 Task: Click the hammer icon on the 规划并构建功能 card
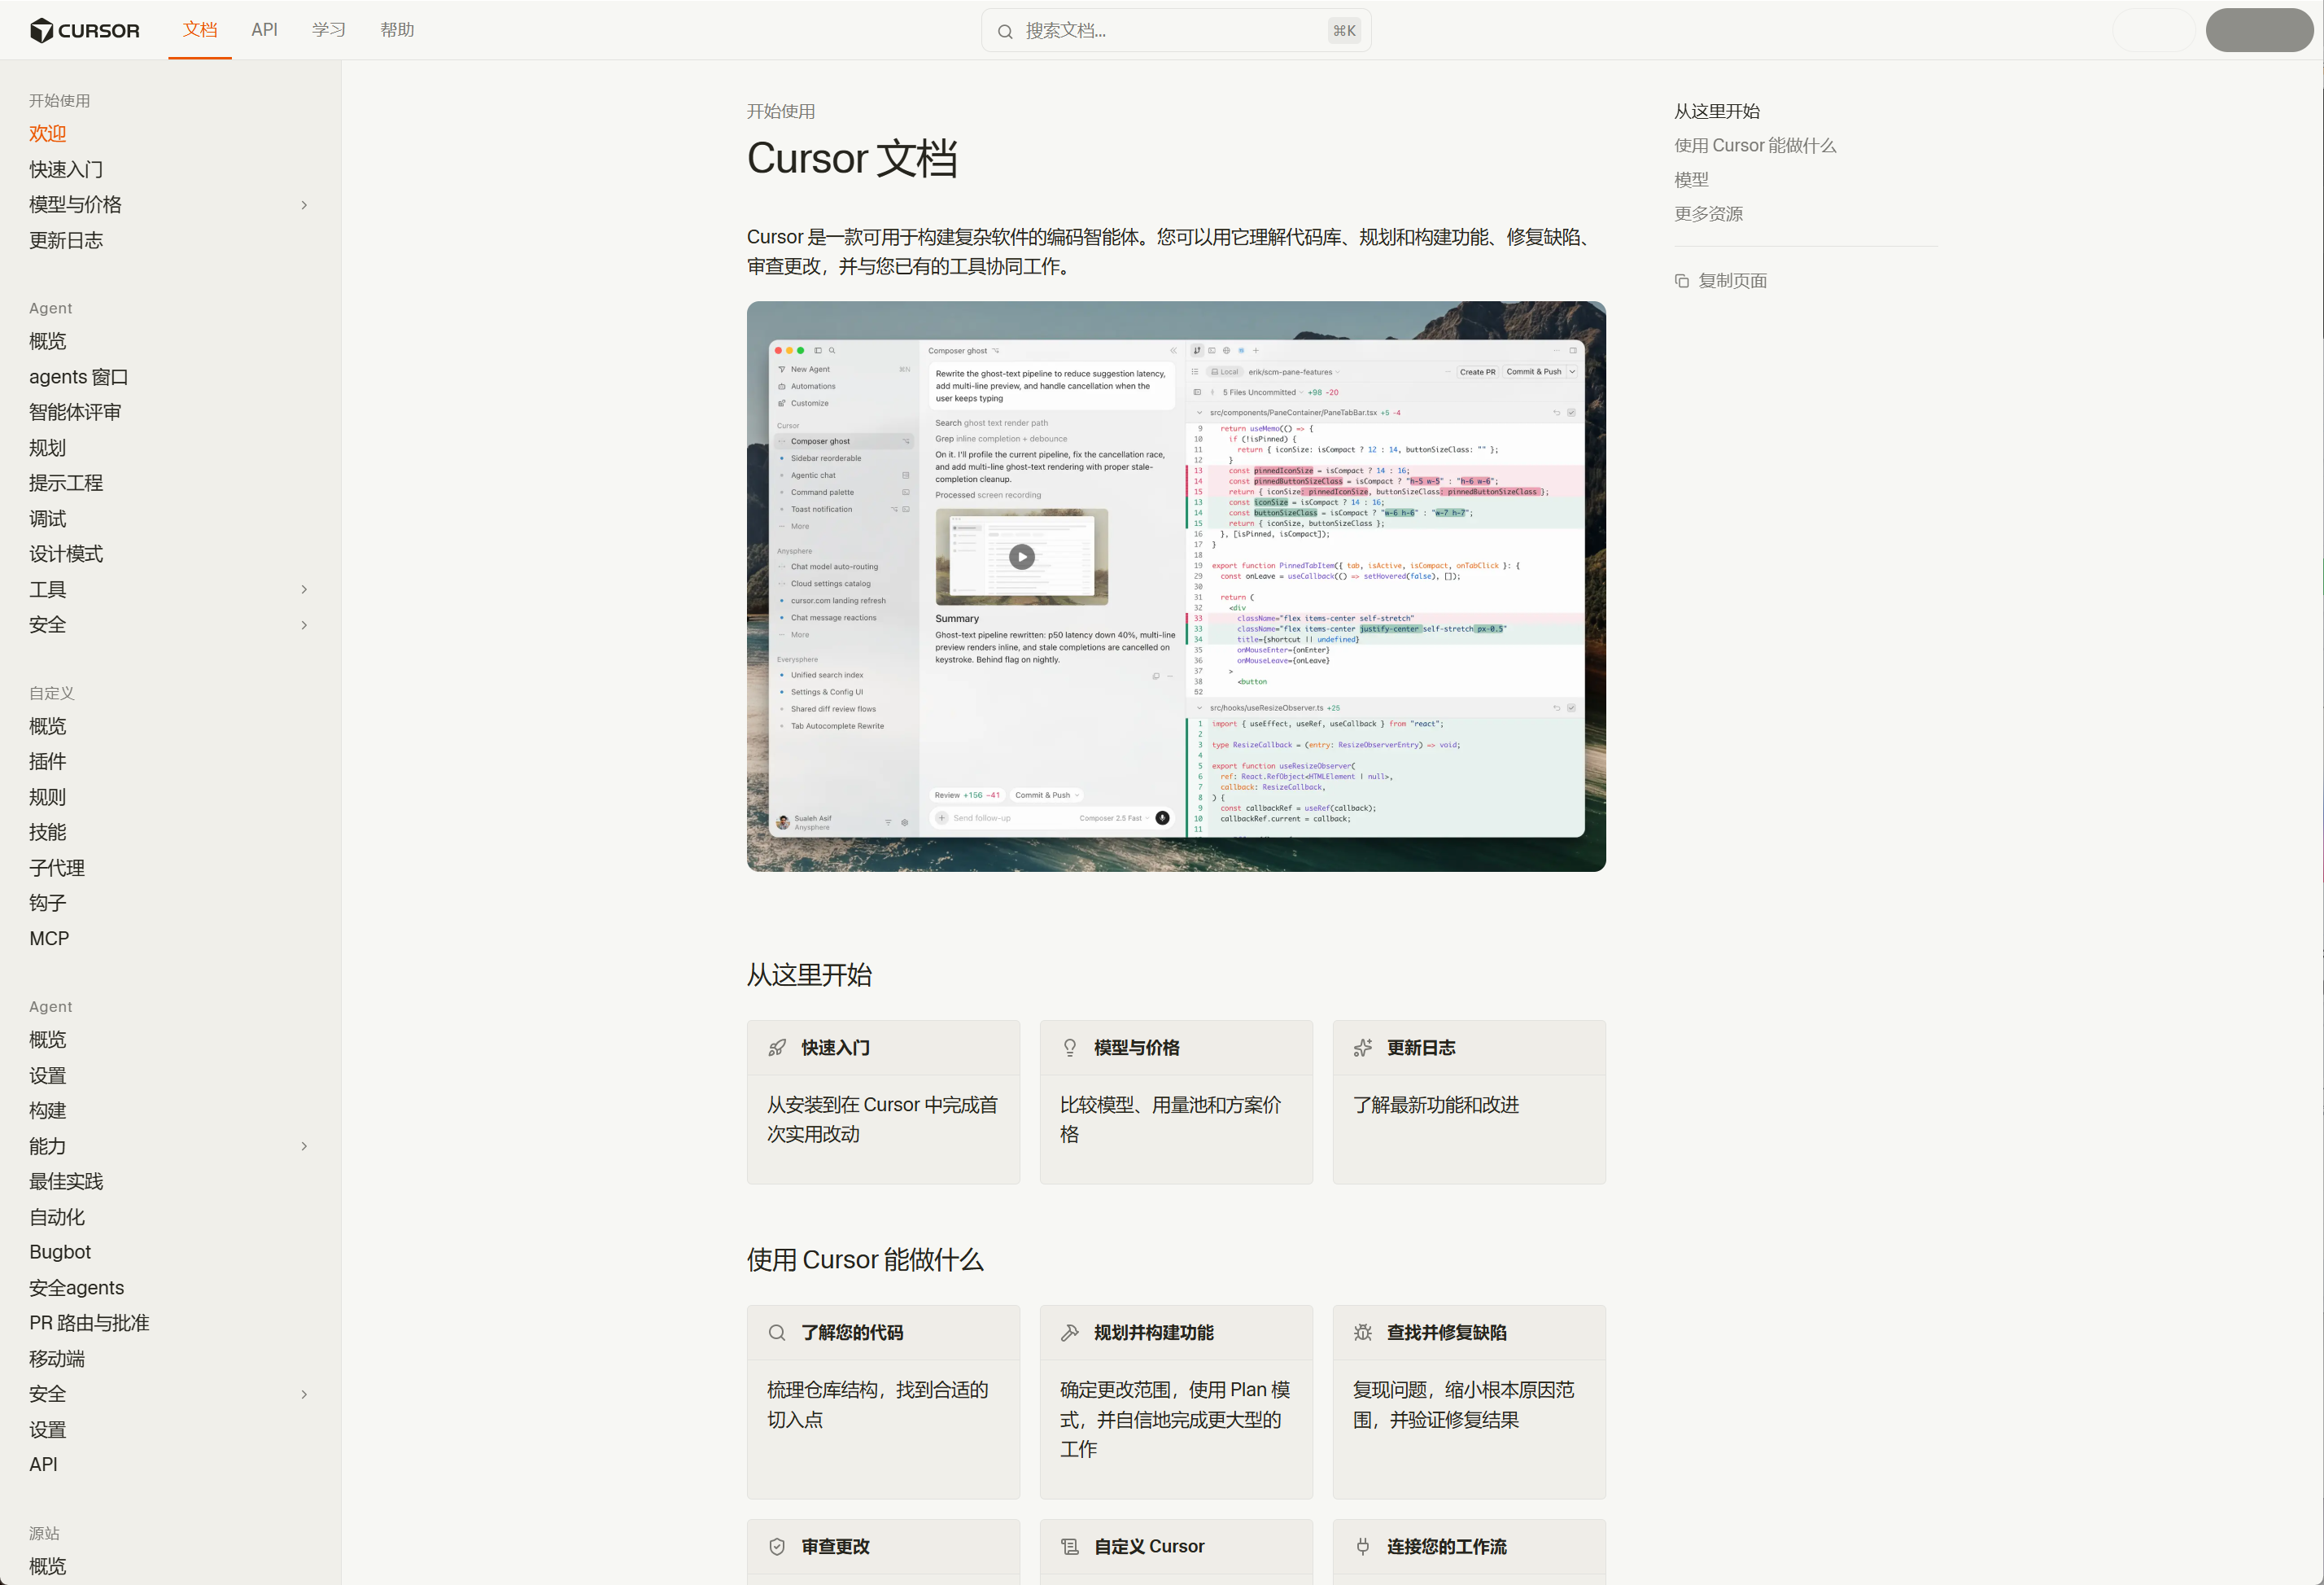tap(1070, 1333)
